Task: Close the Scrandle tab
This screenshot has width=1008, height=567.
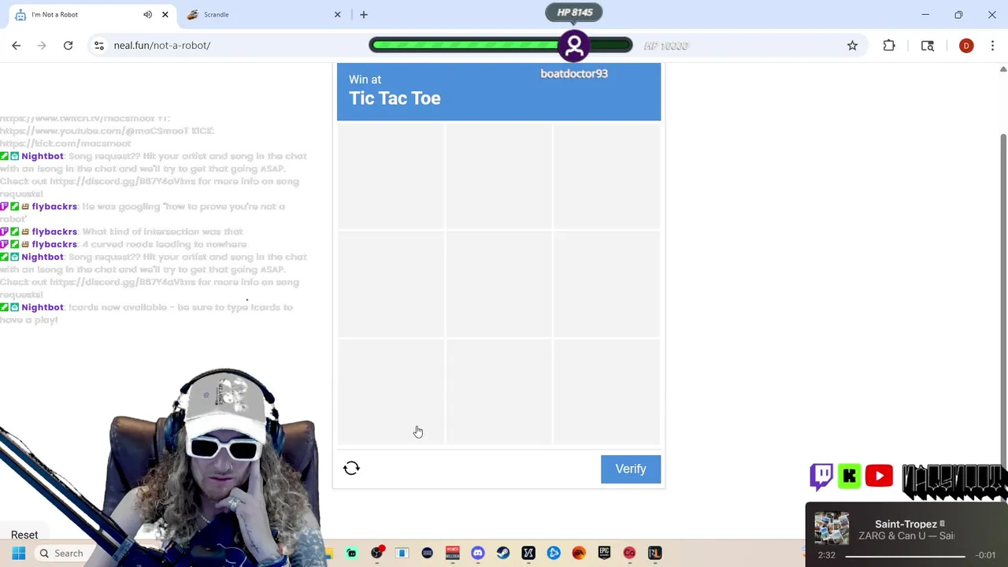Action: 337,14
